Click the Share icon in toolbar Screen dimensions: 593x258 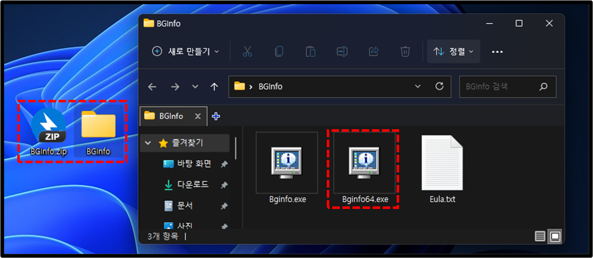point(373,52)
